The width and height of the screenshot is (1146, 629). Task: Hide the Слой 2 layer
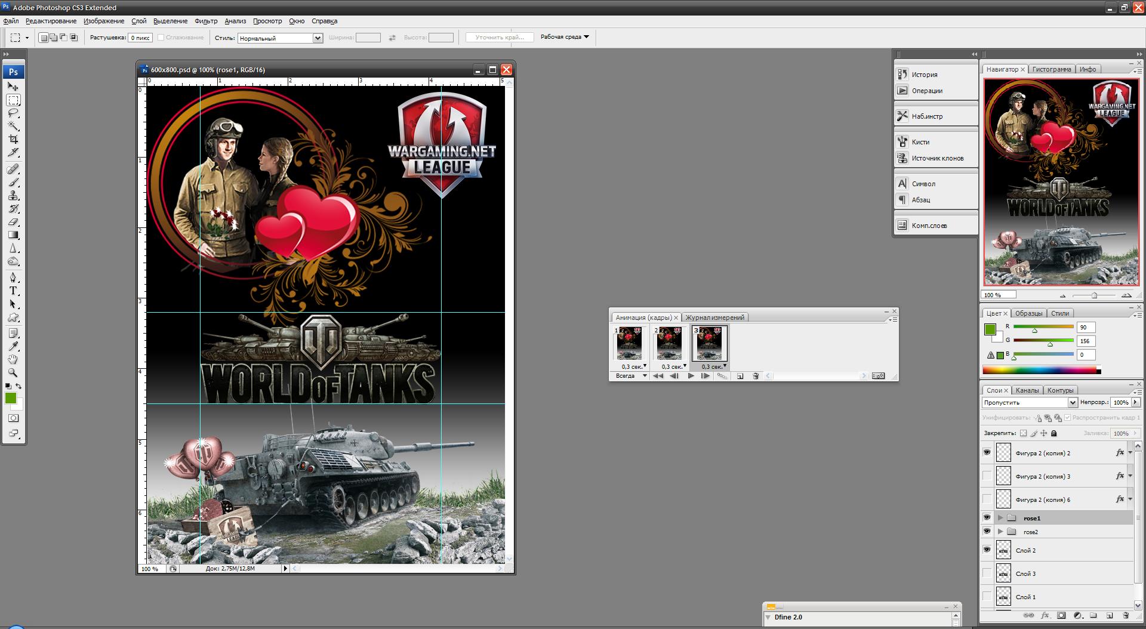click(x=987, y=550)
